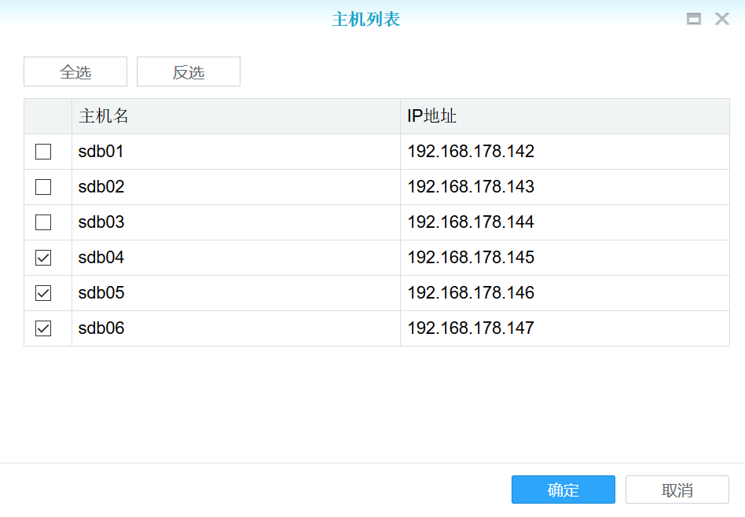
Task: Select the sdb05 host name cell
Action: tap(101, 293)
